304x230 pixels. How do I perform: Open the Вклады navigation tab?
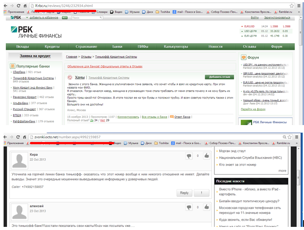click(22, 46)
